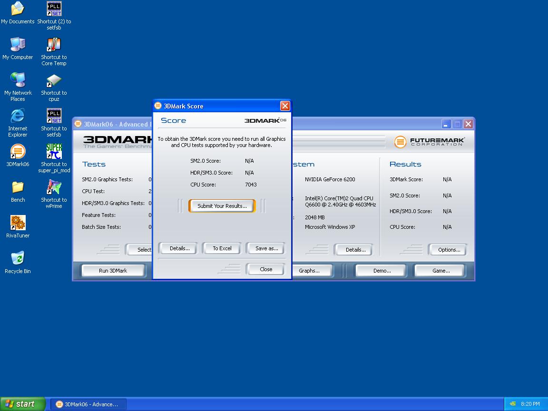Screen dimensions: 548x411
Task: Export results with To Excel button
Action: [222, 248]
